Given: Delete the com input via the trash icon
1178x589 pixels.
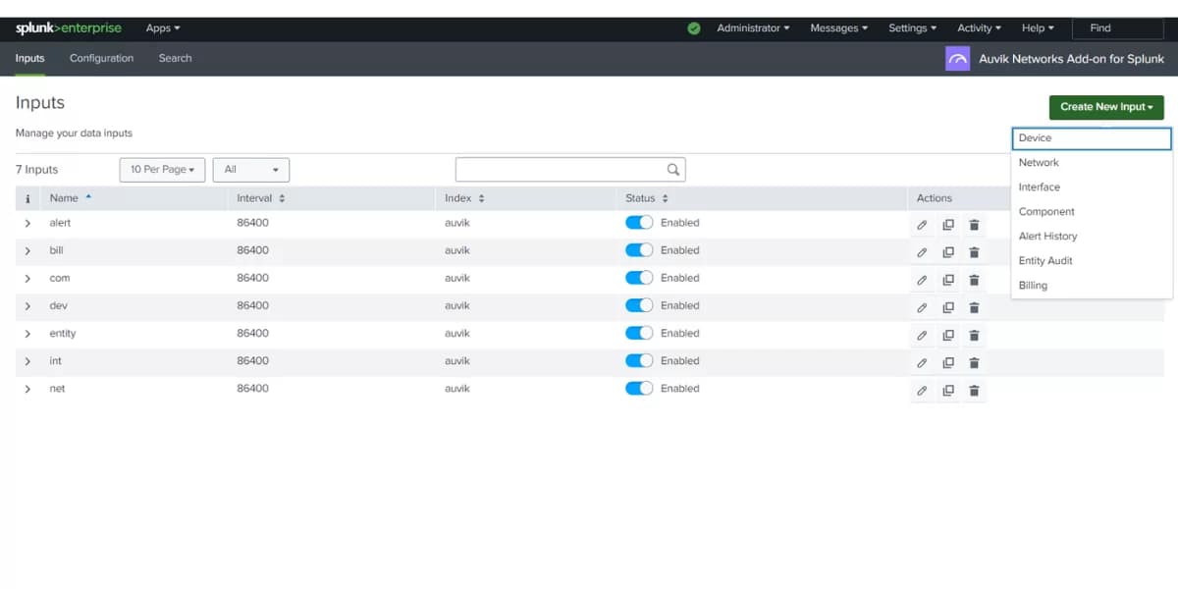Looking at the screenshot, I should (x=973, y=279).
